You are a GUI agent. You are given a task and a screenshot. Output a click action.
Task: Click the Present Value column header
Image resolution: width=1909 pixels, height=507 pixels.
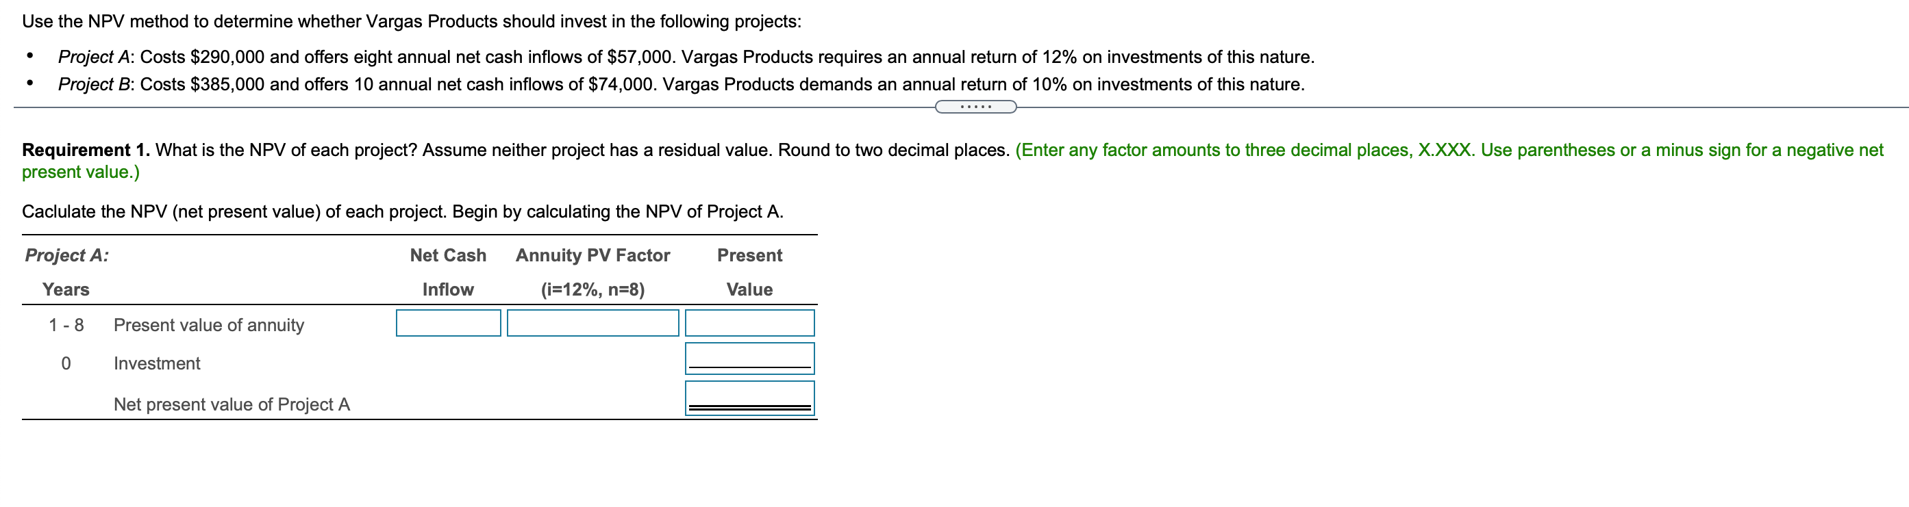point(749,272)
